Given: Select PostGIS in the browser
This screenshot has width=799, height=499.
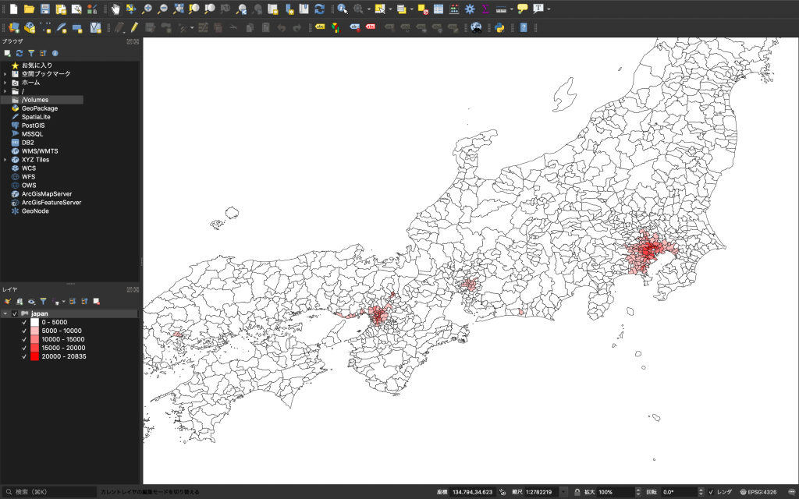Looking at the screenshot, I should click(x=33, y=126).
